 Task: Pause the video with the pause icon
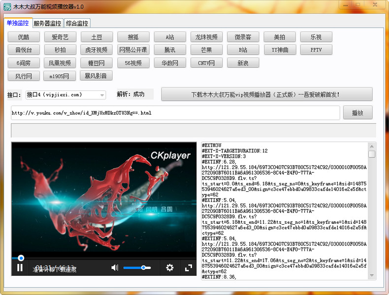20,268
